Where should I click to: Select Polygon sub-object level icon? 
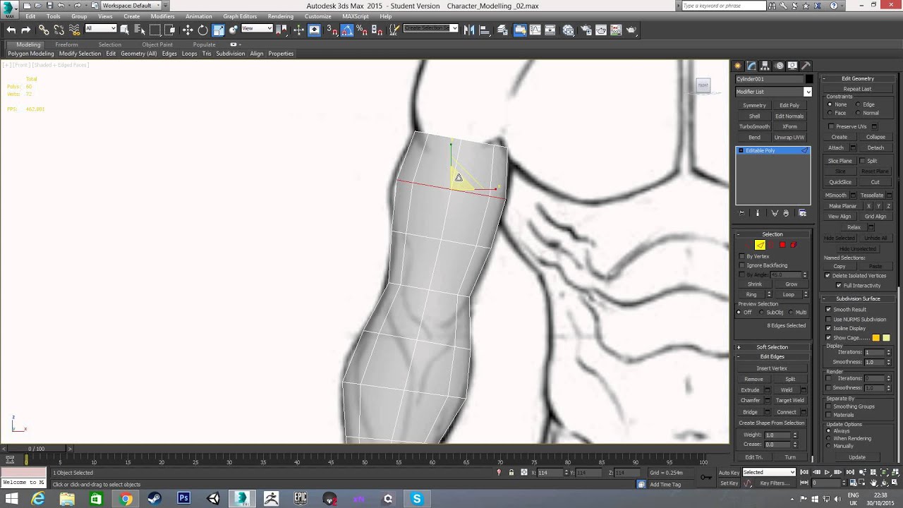[782, 245]
